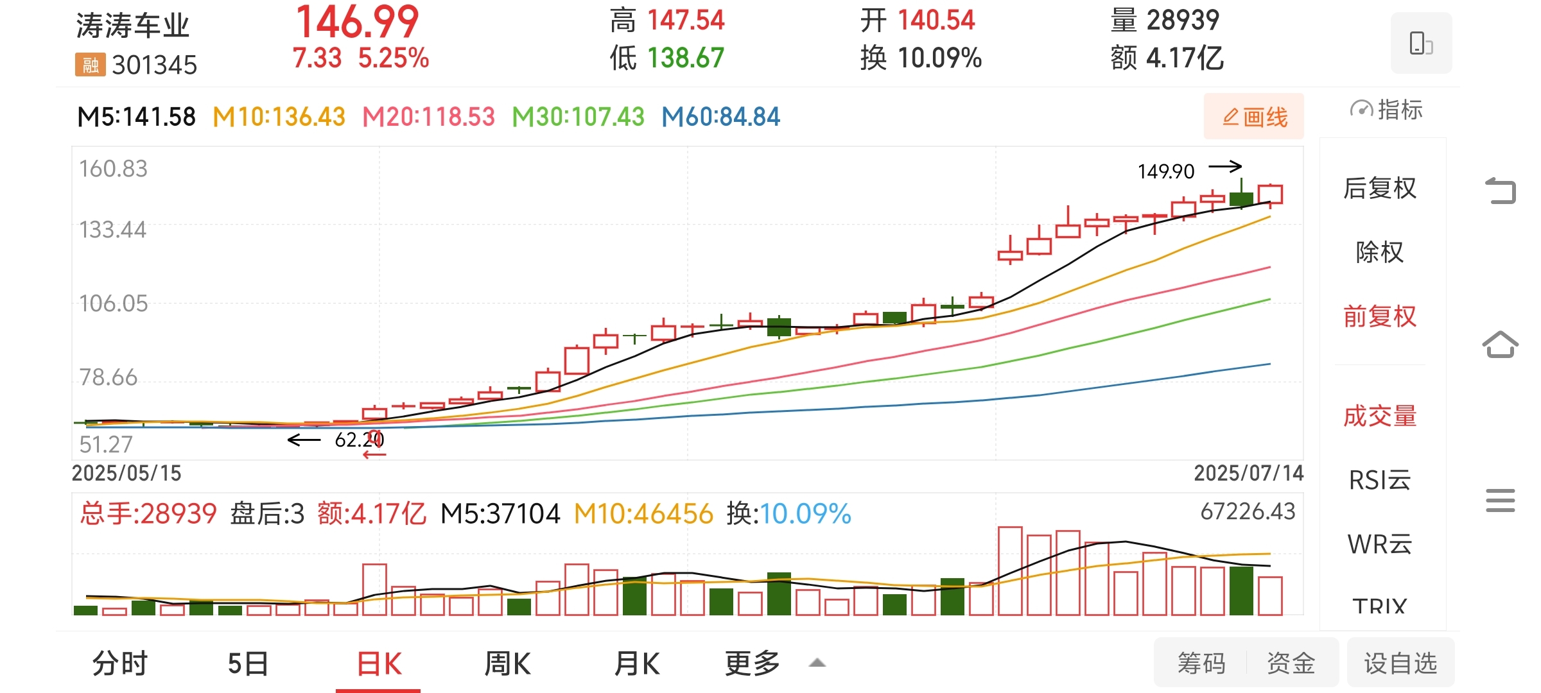Switch to 5日 tab
This screenshot has height=693, width=1541.
(248, 663)
